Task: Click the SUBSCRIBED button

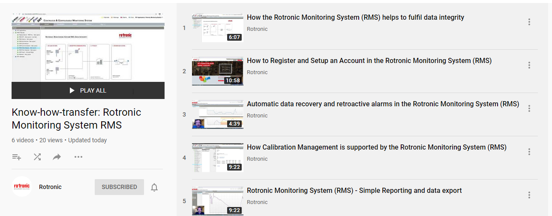Action: click(119, 187)
